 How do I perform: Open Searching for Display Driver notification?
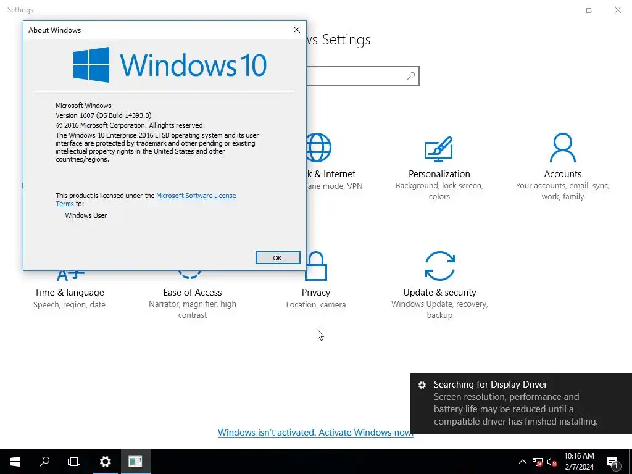[x=521, y=404]
